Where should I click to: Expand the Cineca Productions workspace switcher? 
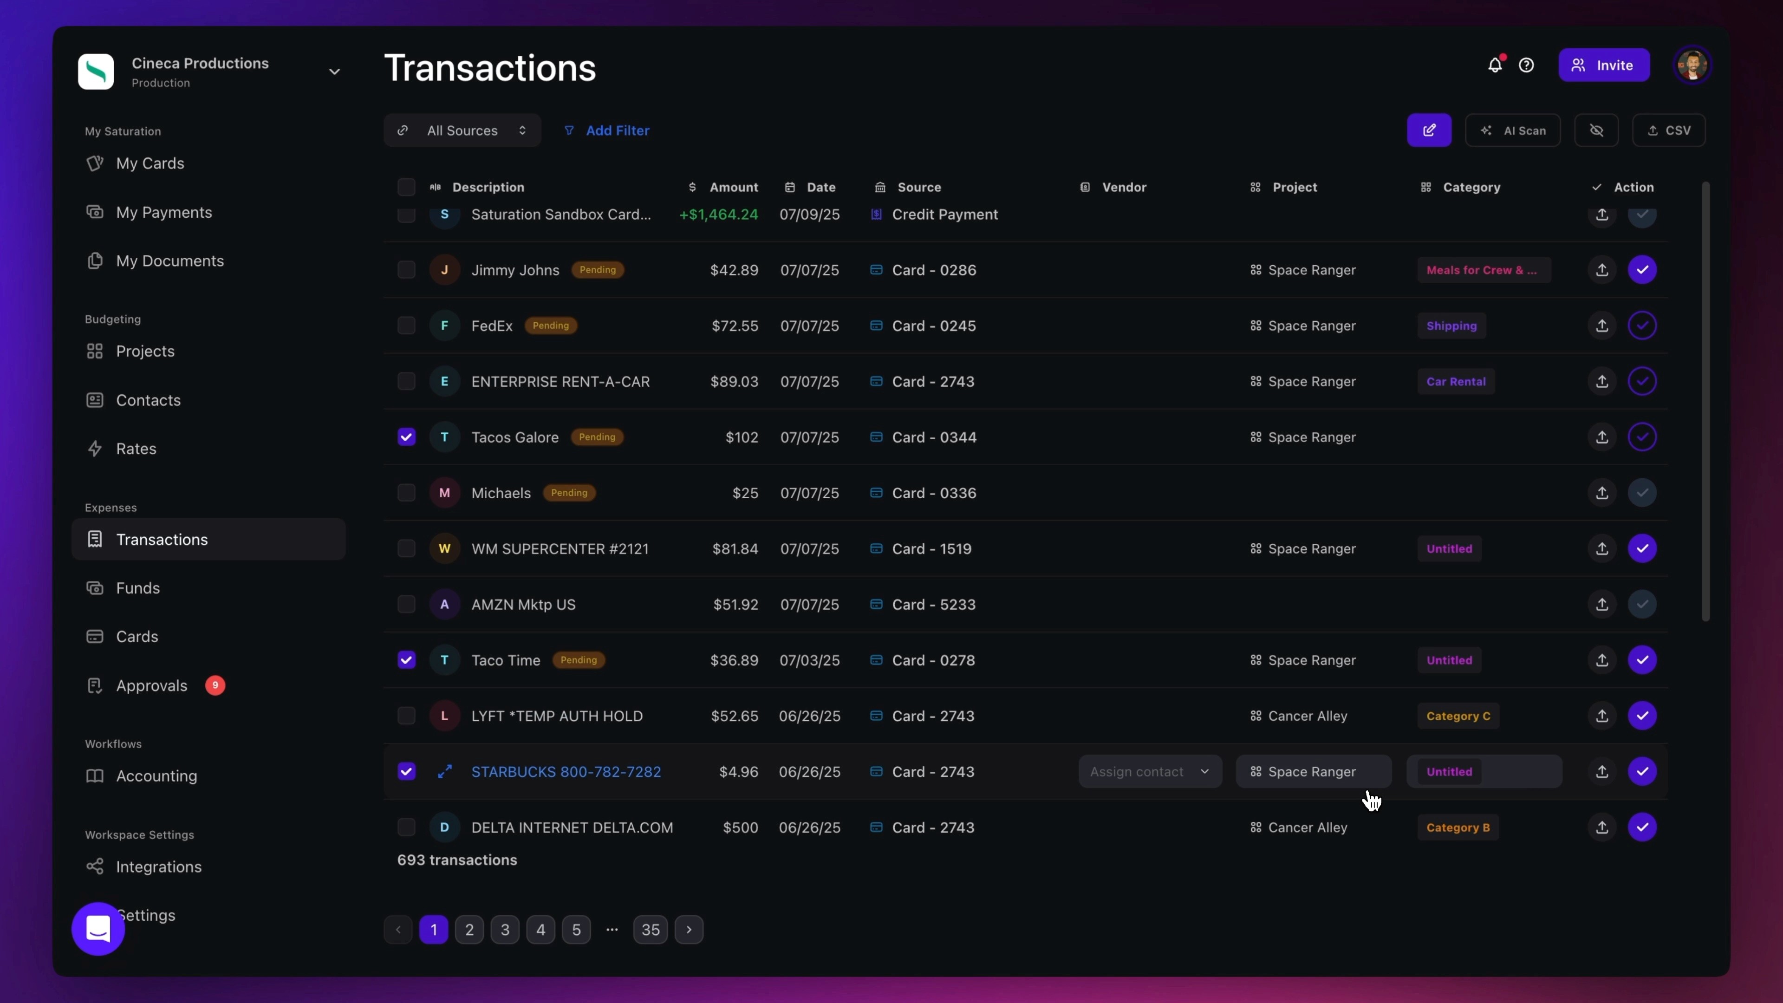click(334, 72)
